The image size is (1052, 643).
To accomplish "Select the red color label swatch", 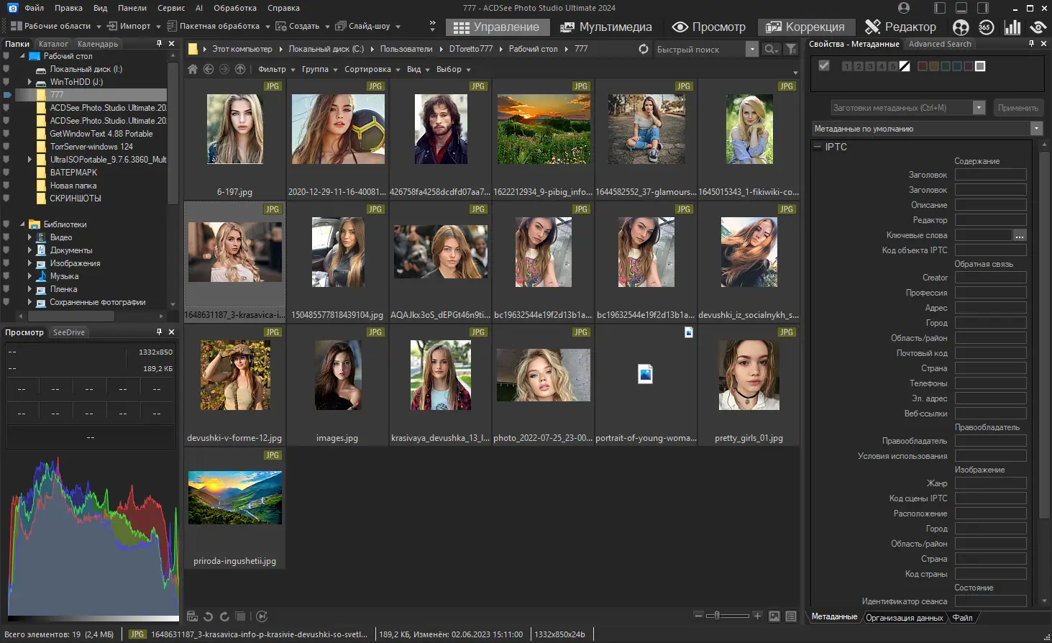I will tap(923, 66).
